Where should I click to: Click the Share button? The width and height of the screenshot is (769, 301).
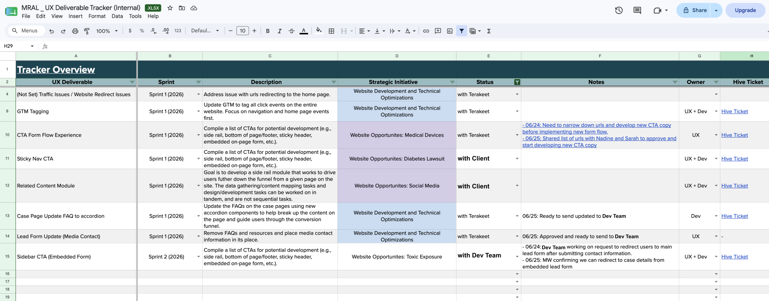693,10
